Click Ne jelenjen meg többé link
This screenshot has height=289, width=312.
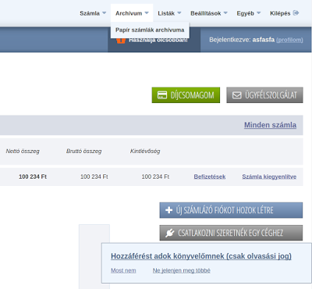click(x=182, y=270)
